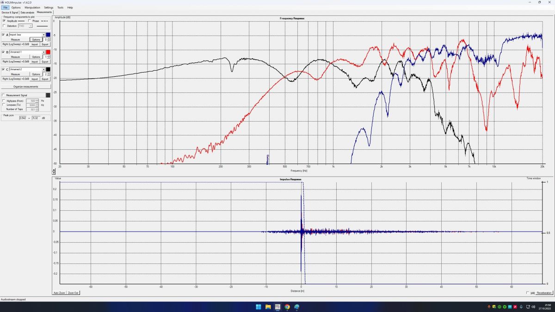Click the Reverberation button
This screenshot has height=312, width=555.
(544, 293)
